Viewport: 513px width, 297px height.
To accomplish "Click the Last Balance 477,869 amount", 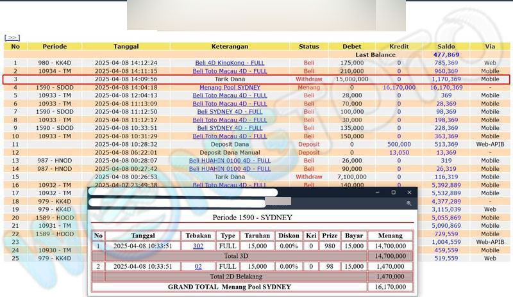I will 446,55.
